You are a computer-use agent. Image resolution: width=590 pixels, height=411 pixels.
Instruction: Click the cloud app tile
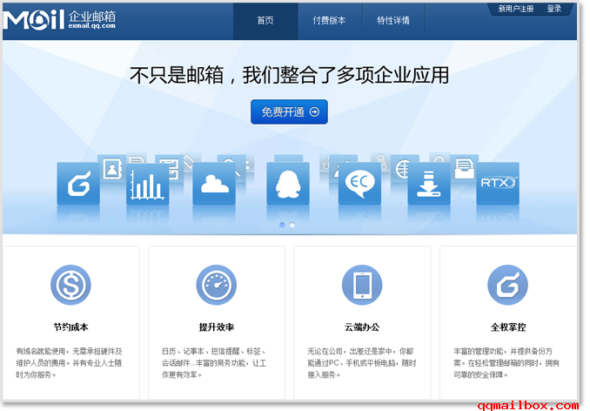(x=214, y=184)
